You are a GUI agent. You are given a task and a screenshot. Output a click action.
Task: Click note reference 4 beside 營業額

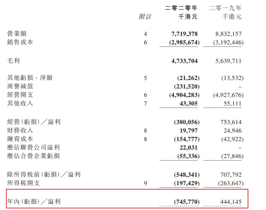pos(145,34)
